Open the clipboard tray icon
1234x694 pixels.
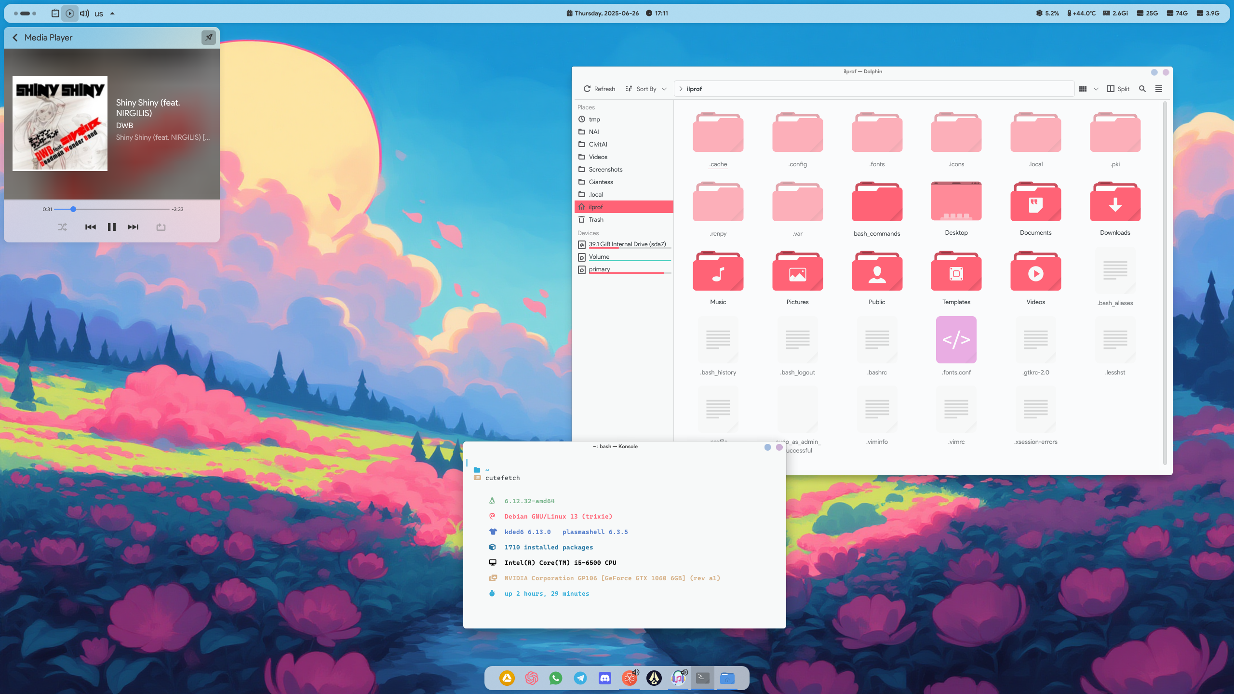55,13
